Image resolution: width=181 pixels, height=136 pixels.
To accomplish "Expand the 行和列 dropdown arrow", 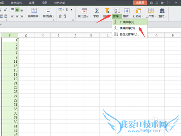I will (143, 16).
